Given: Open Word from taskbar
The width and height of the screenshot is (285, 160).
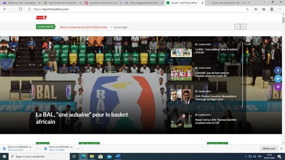Looking at the screenshot, I should [118, 156].
